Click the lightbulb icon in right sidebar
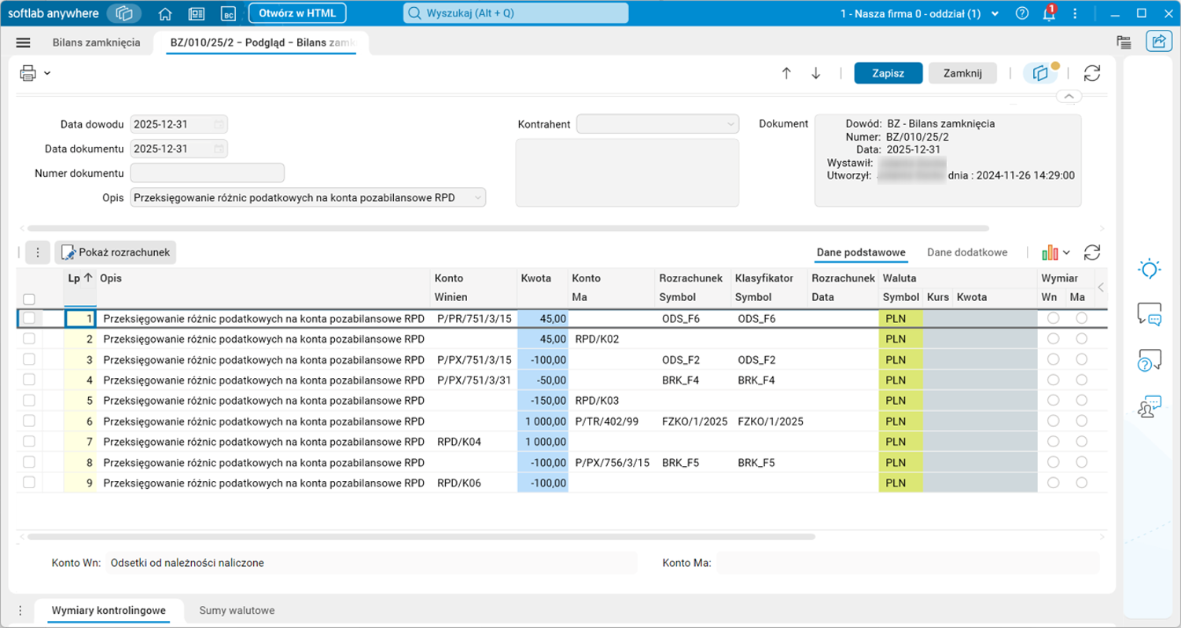 click(1149, 269)
